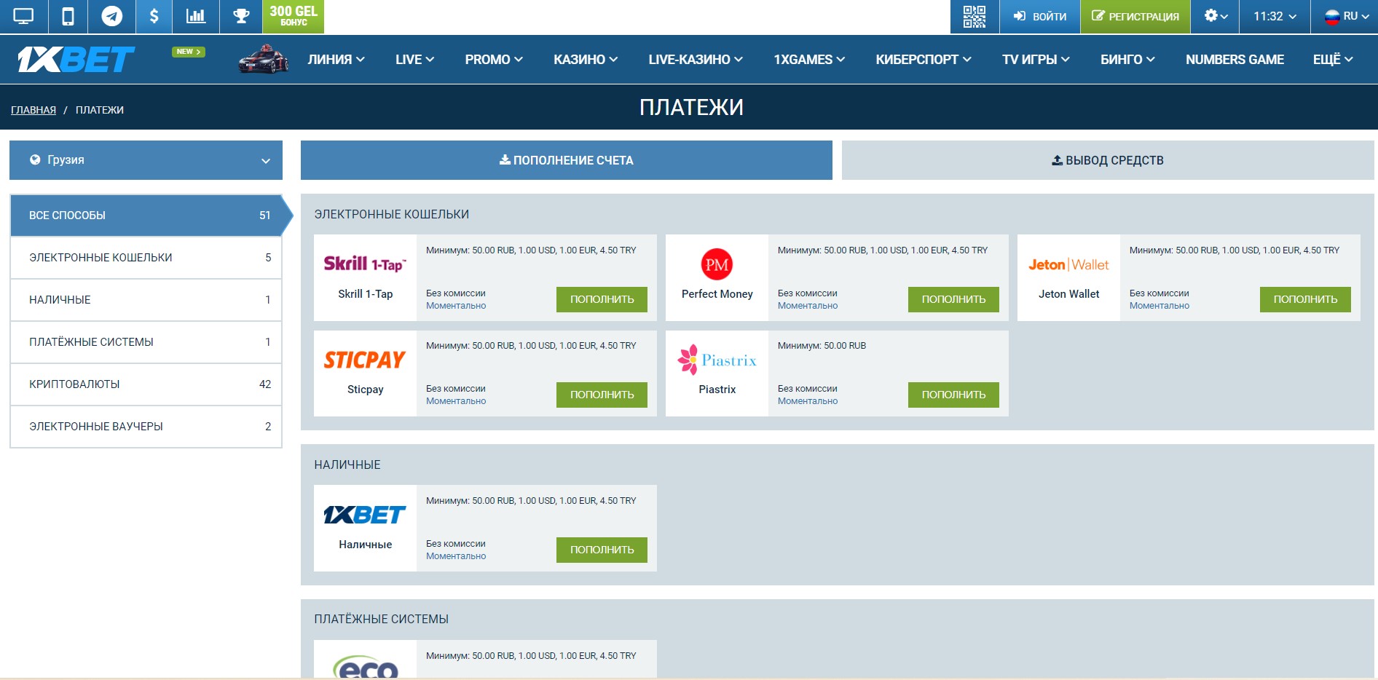
Task: Follow the Главная breadcrumb link
Action: [x=34, y=110]
